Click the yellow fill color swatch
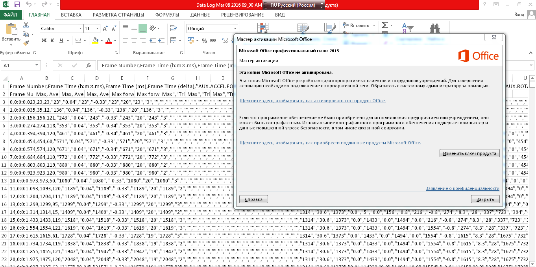 tap(95, 41)
